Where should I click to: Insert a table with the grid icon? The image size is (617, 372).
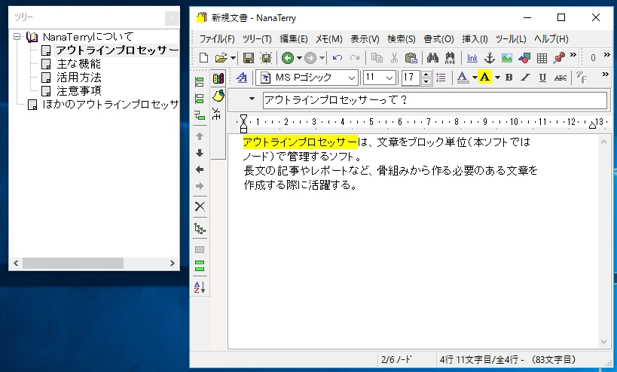point(542,58)
